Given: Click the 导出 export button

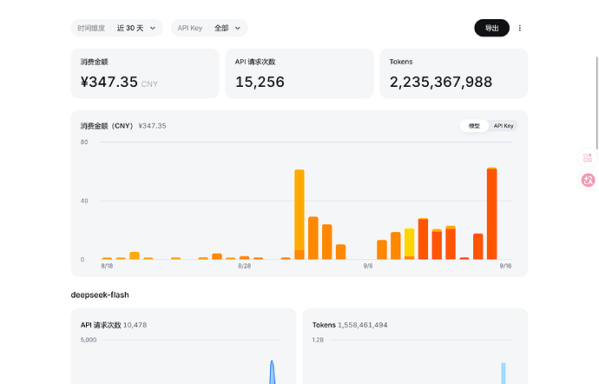Looking at the screenshot, I should pos(491,28).
